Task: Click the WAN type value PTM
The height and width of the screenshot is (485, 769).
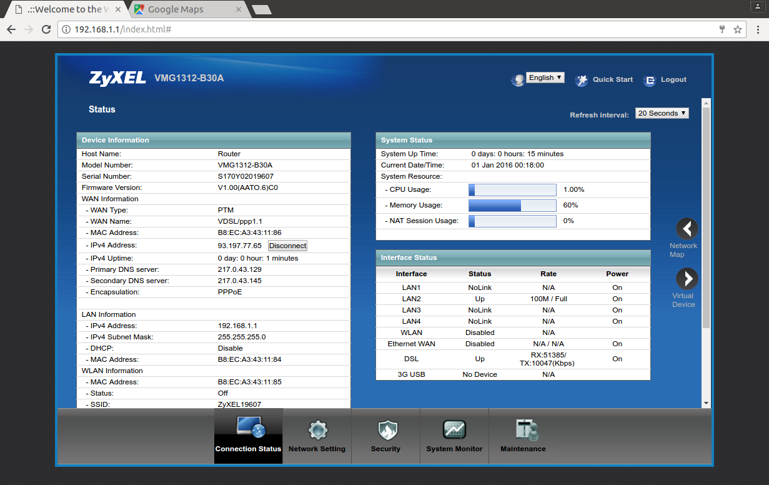Action: (x=226, y=210)
